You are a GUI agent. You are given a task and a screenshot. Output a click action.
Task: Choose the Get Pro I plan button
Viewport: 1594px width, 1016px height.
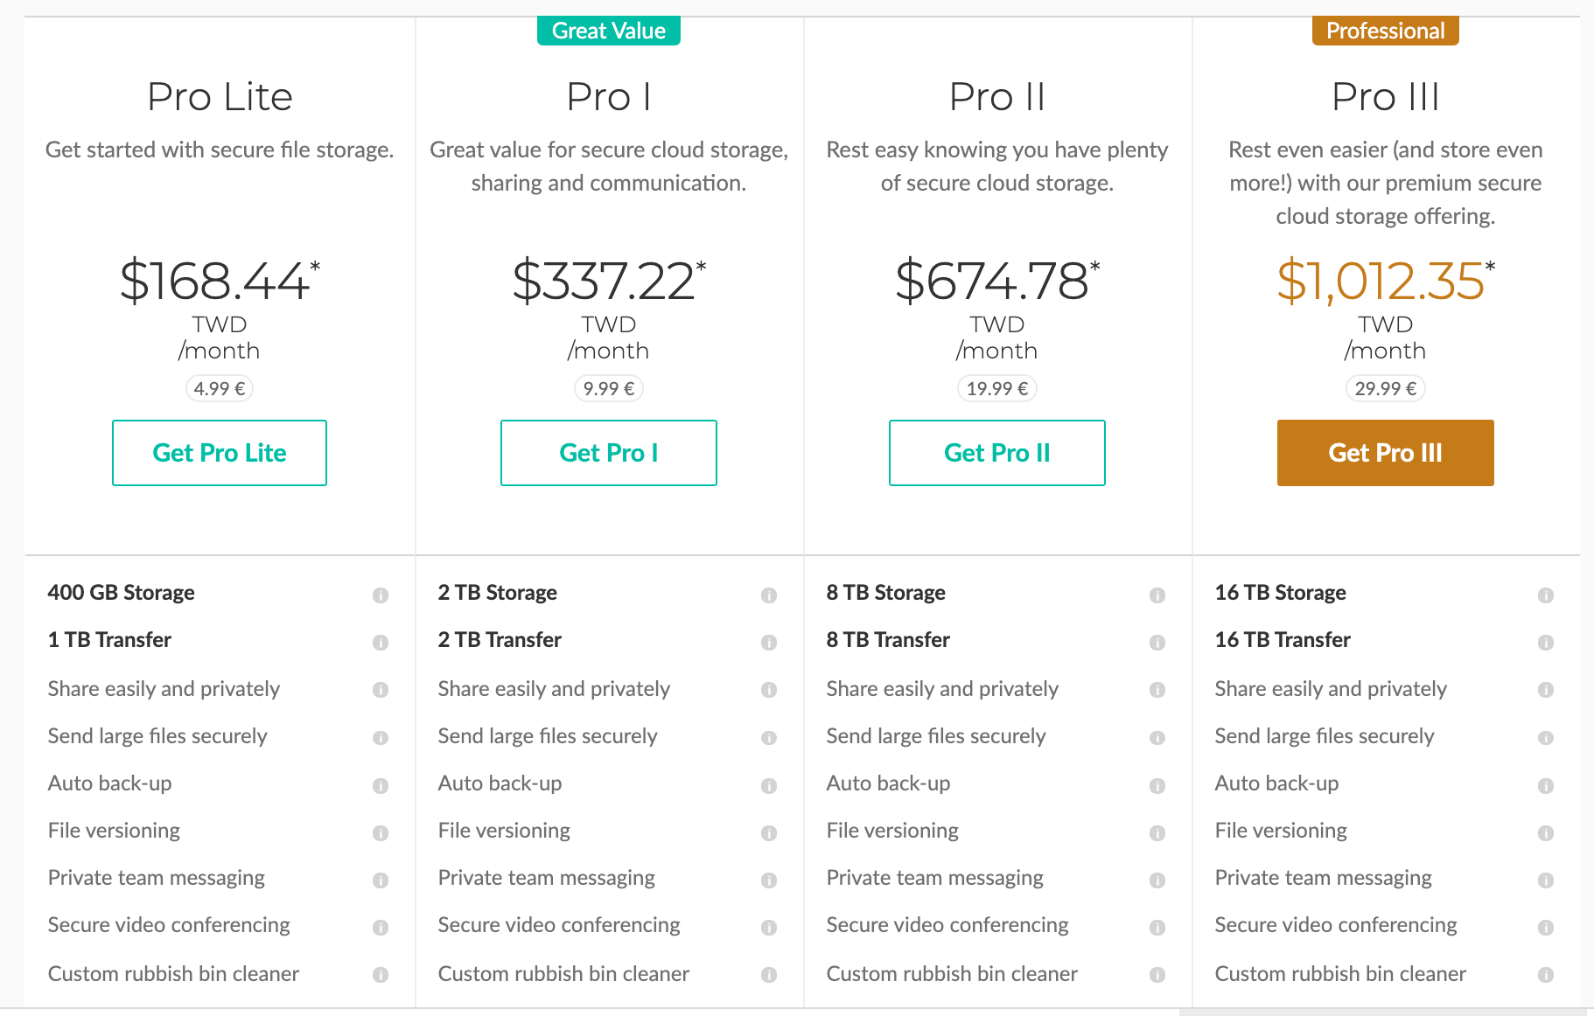[609, 453]
